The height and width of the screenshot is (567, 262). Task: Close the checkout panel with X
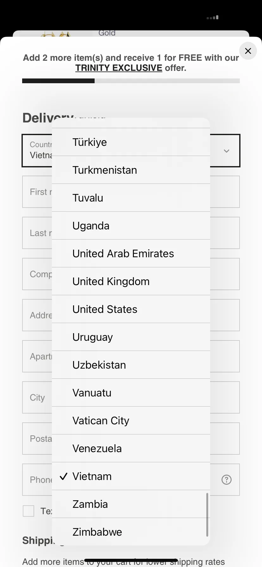pos(248,51)
